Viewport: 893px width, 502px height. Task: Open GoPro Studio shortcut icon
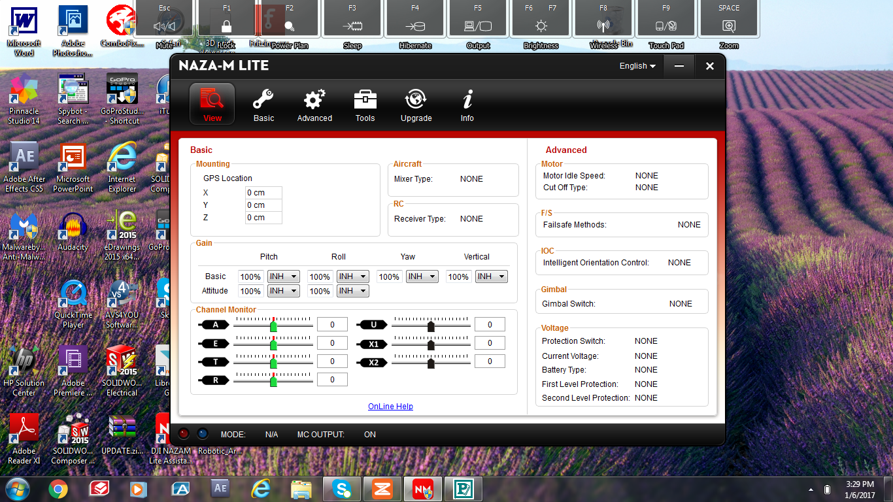point(122,99)
